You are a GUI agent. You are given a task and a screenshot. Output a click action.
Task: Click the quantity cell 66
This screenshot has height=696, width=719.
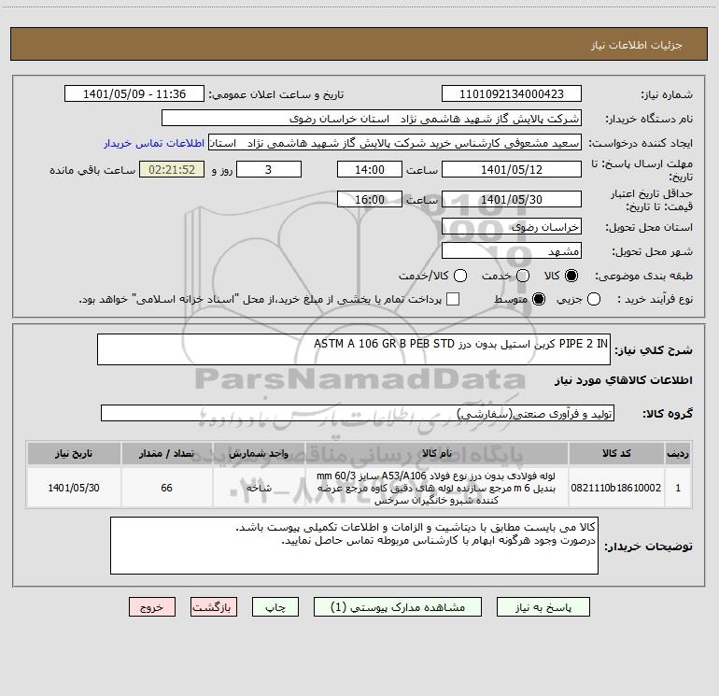click(166, 488)
